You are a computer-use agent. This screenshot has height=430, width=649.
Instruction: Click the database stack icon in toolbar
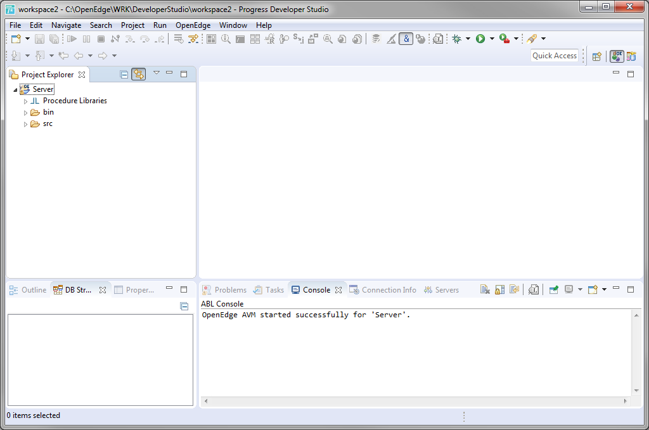(x=376, y=39)
